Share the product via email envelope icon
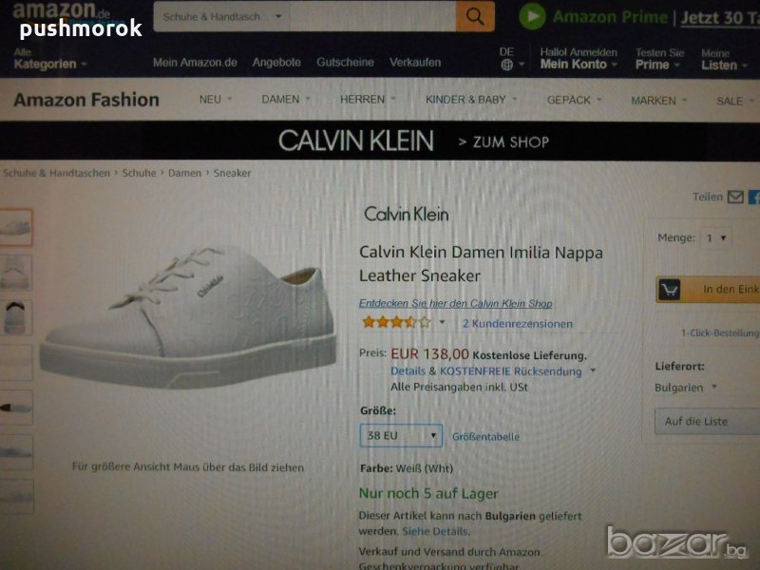This screenshot has height=570, width=760. point(735,197)
